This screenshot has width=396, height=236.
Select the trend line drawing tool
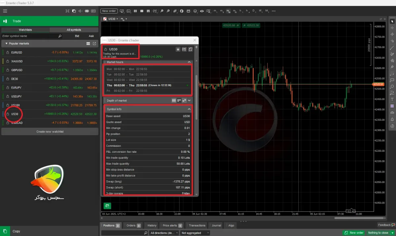point(392,47)
